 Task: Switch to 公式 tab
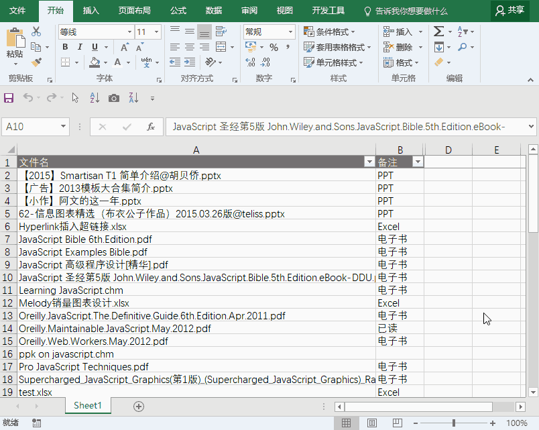[178, 11]
